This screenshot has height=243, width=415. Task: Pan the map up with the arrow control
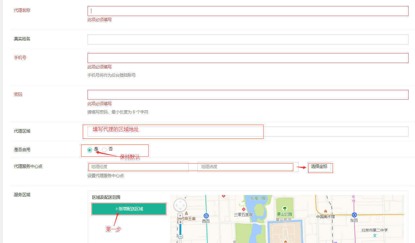[x=180, y=201]
